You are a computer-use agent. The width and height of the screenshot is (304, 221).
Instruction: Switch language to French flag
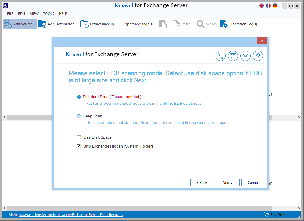coord(268,6)
